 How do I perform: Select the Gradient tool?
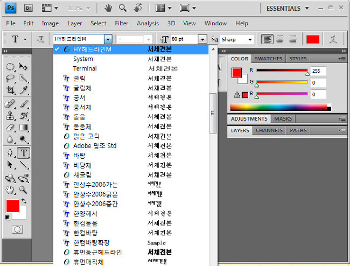[24, 128]
